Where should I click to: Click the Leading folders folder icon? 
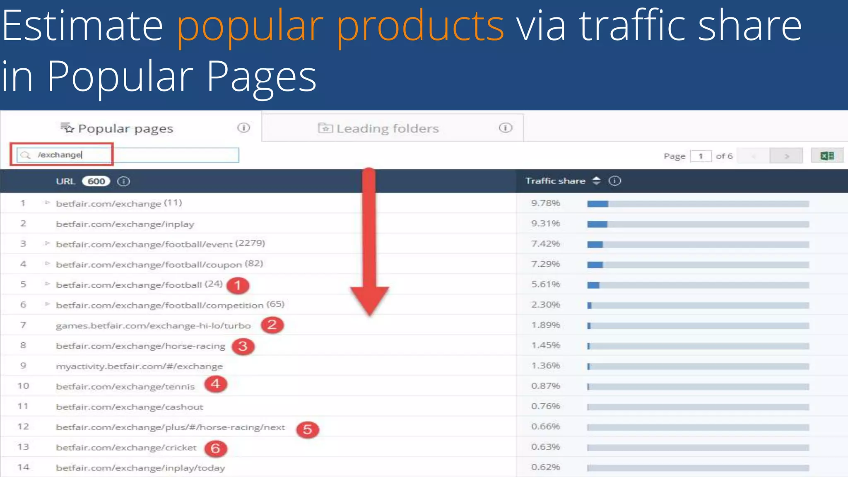tap(325, 128)
